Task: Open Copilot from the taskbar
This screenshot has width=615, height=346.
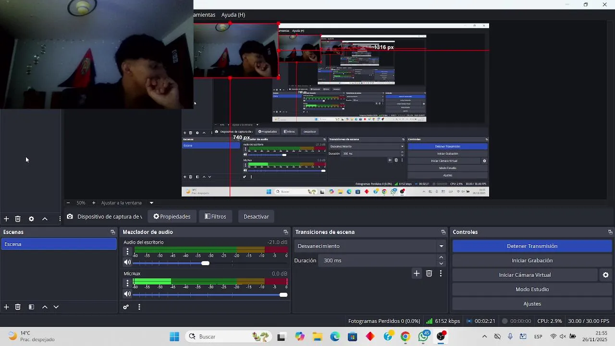Action: tap(300, 336)
